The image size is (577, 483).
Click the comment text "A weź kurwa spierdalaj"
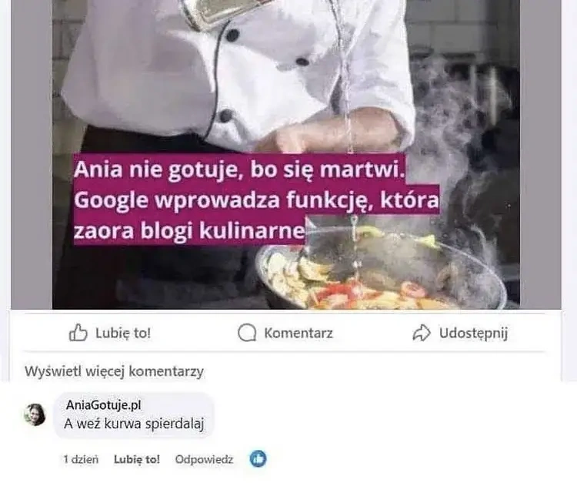[x=134, y=424]
